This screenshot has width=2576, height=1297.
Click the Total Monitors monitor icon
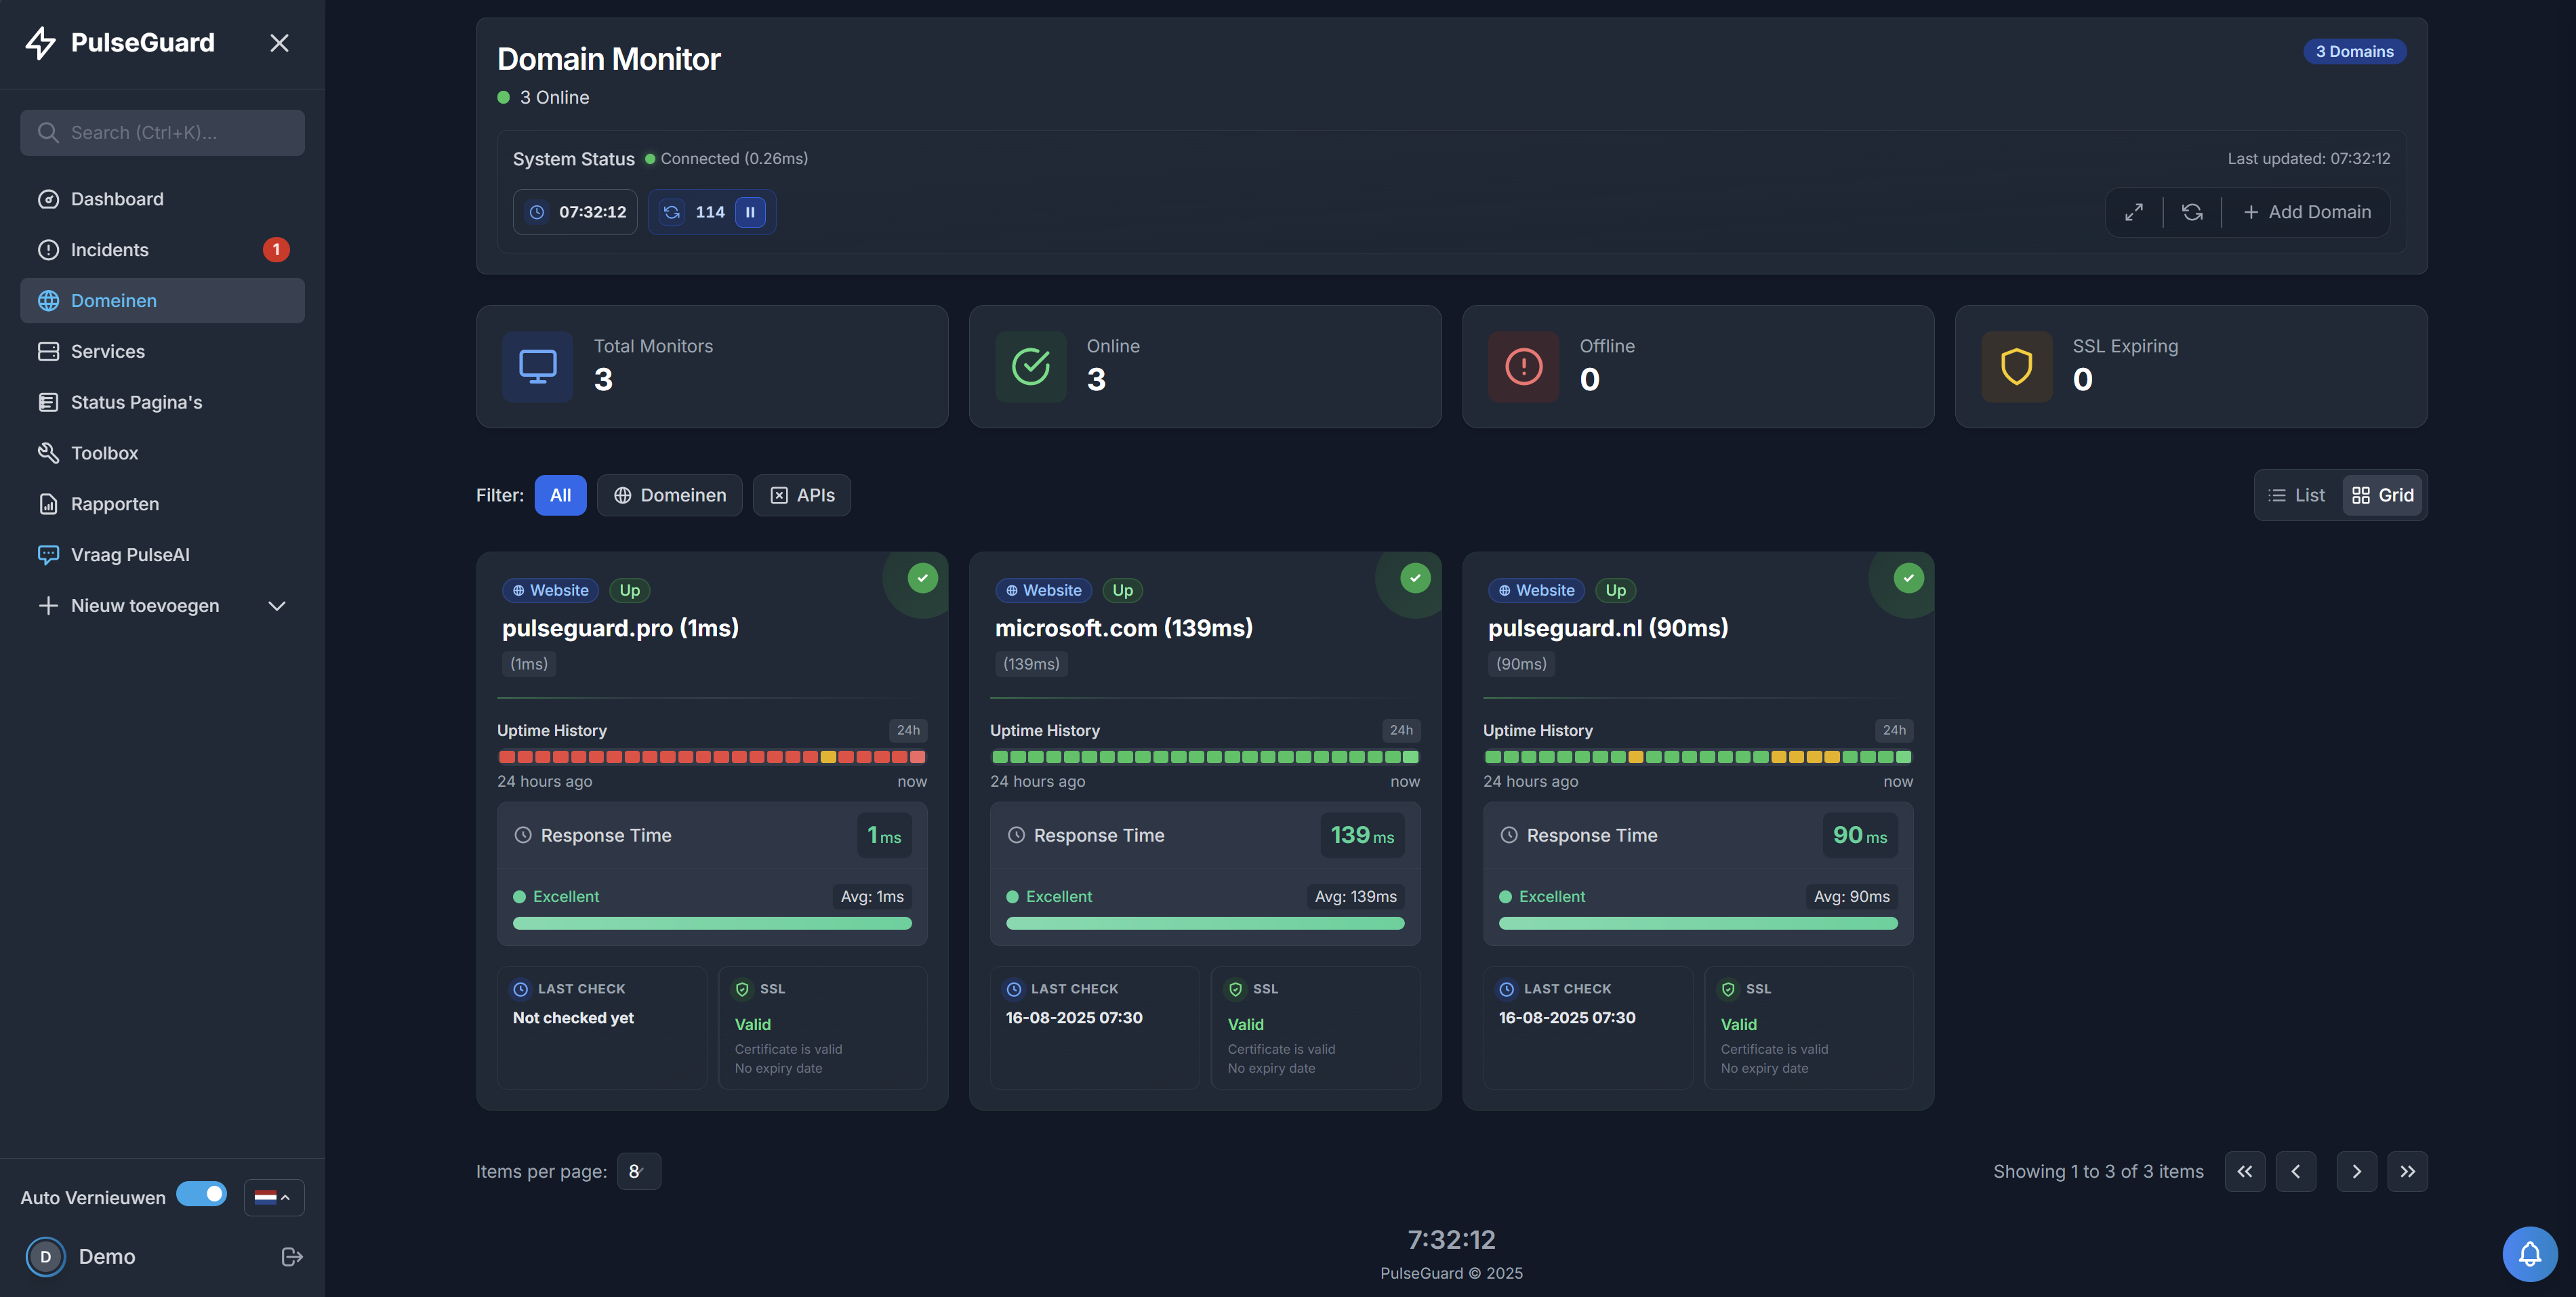537,366
